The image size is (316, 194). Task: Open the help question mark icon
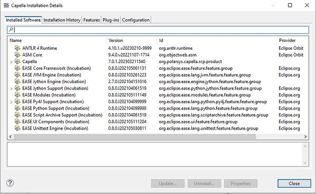(10, 183)
